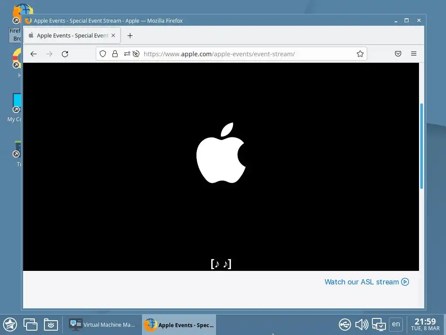Bookmark this page with the star
This screenshot has height=335, width=446.
pyautogui.click(x=360, y=54)
